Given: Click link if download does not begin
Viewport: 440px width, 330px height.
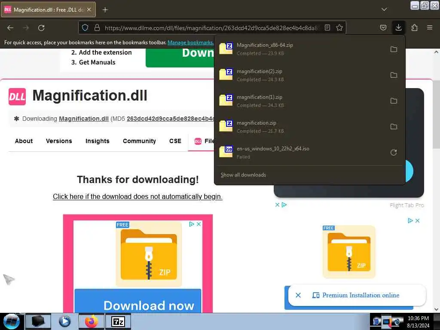Looking at the screenshot, I should (x=137, y=196).
